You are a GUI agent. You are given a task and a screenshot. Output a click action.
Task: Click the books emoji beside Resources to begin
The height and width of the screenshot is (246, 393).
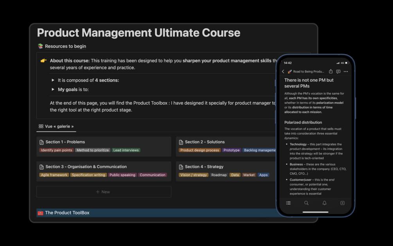[x=40, y=46]
